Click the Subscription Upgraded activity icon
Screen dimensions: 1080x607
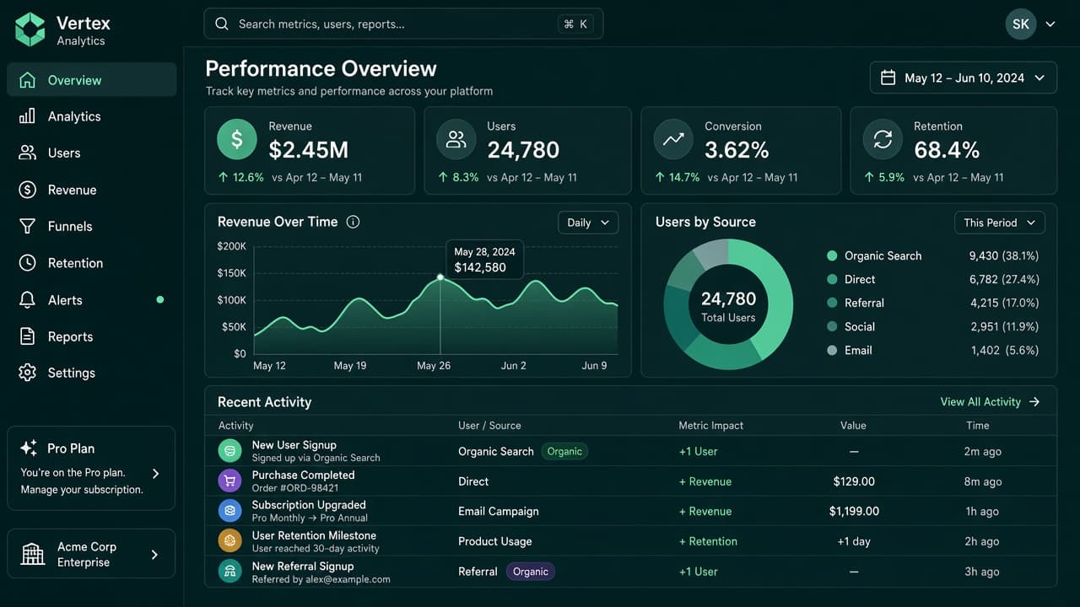tap(229, 511)
